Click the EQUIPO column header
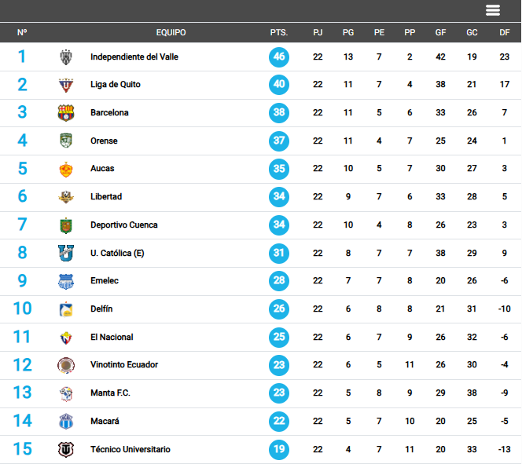The width and height of the screenshot is (522, 464). coord(171,32)
